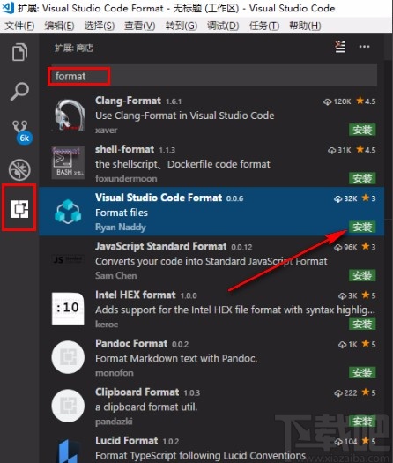Open the 文件(F) menu
This screenshot has height=463, width=393.
click(x=19, y=26)
